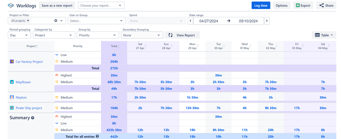
Task: Click the Worklogs app logo icon
Action: (x=11, y=5)
